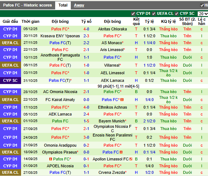Click the UEFA CL label on 27/11/25 row
Screen dimensions: 208x176
[11, 43]
